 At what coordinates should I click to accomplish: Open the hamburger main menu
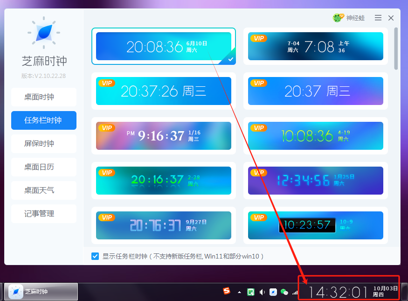(x=378, y=18)
